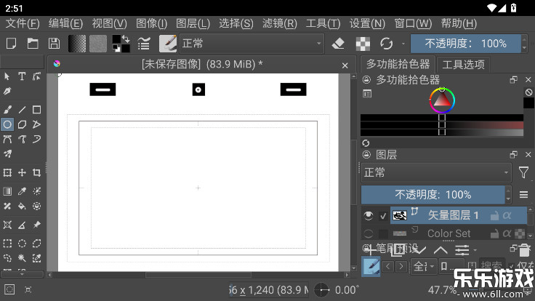This screenshot has width=535, height=301.
Task: Select the Line tool
Action: [22, 110]
